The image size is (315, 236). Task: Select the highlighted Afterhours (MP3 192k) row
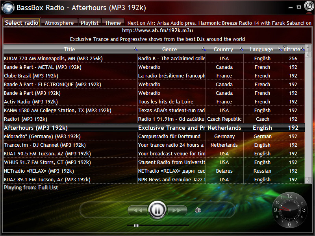tap(154, 127)
